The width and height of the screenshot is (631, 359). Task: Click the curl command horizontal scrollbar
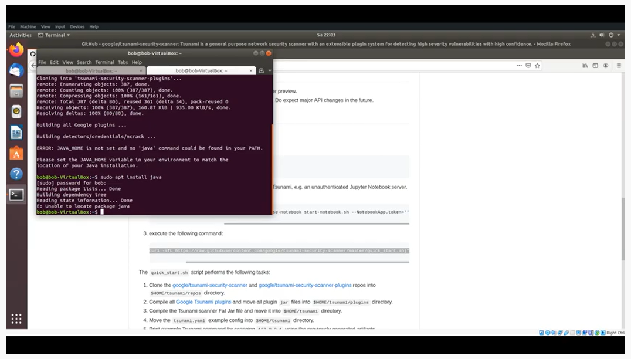pos(297,262)
